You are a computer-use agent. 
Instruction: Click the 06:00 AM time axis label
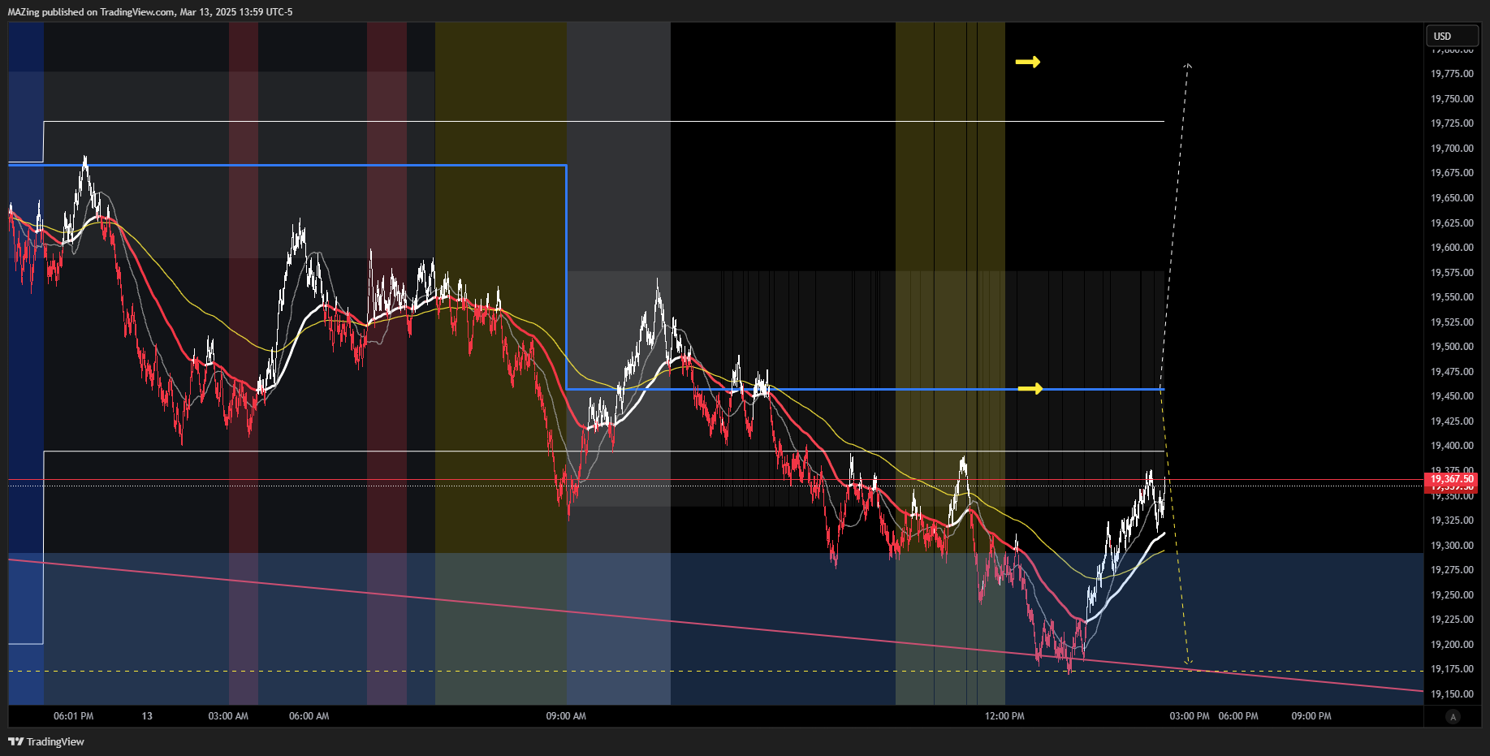point(309,716)
